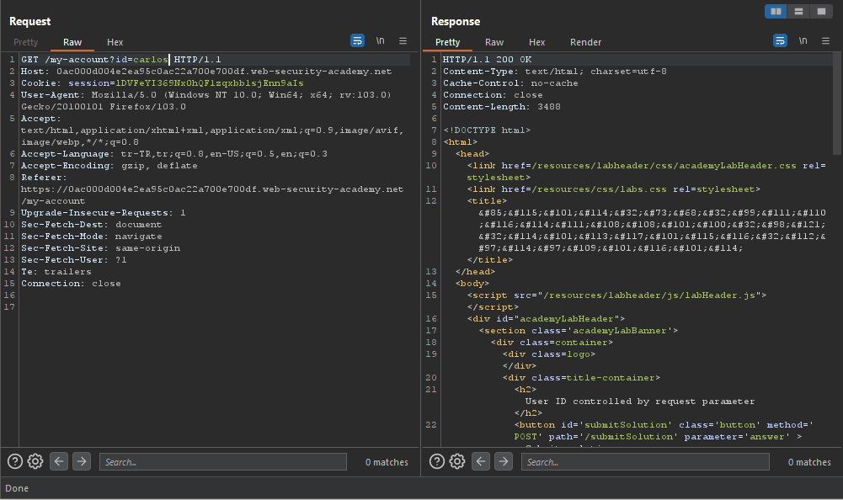Screen dimensions: 843x500
Task: Click 'Content-Length: 3488' response header
Action: [502, 107]
